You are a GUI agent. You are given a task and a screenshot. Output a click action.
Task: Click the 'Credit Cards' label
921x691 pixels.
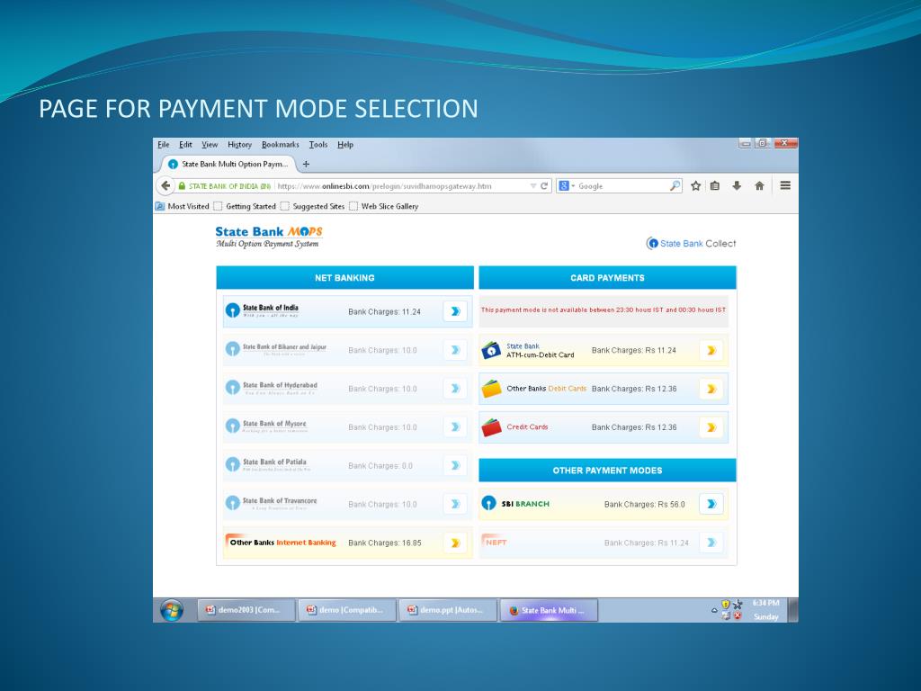[x=527, y=427]
